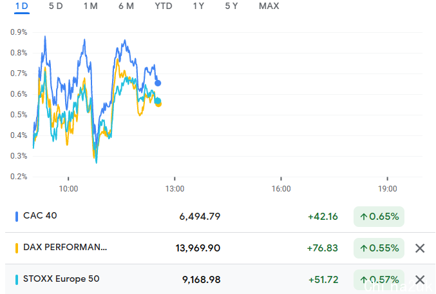The height and width of the screenshot is (294, 436).
Task: Click CAC 40 0.65% change badge
Action: click(379, 217)
